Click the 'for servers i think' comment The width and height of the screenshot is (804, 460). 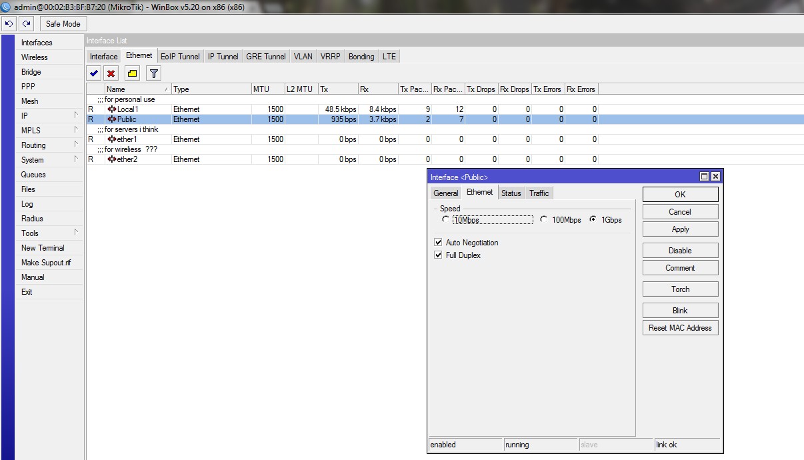(128, 129)
